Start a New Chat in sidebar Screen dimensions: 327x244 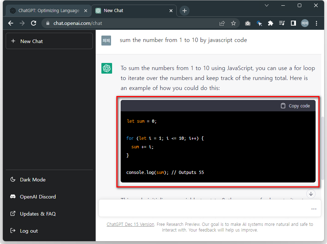coord(49,41)
